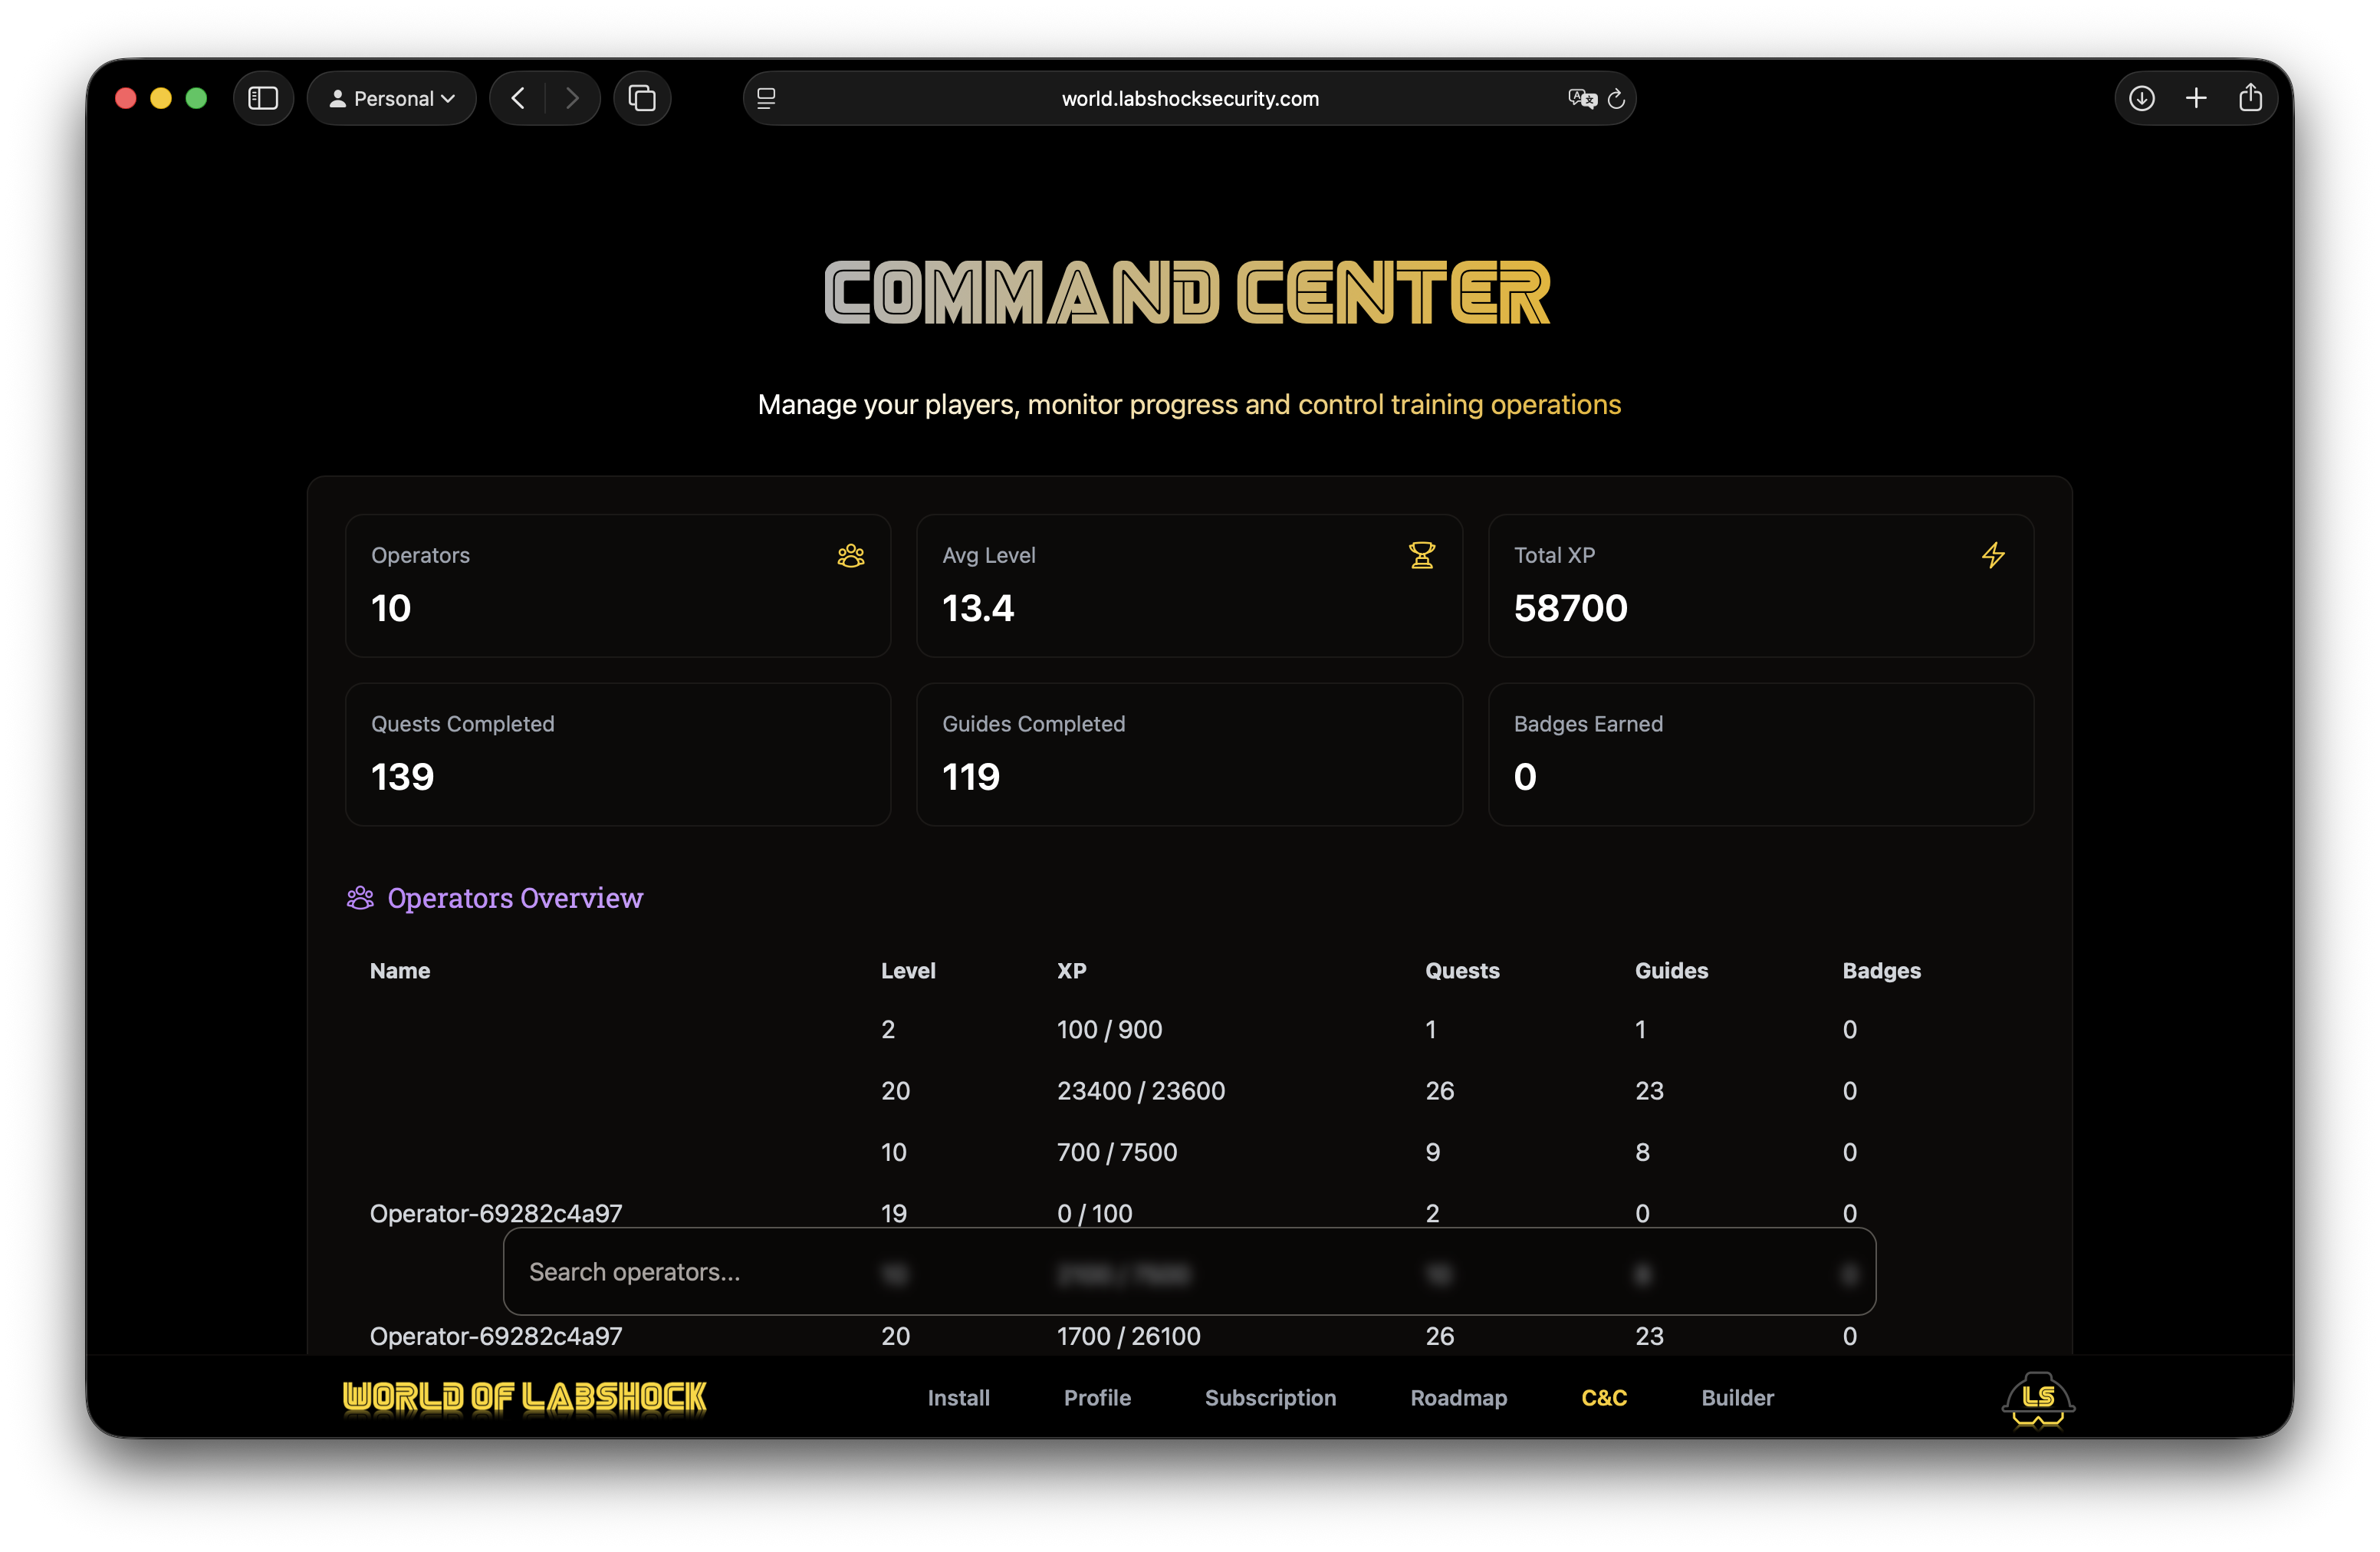Click the Total XP lightning icon
The image size is (2380, 1552).
(1993, 556)
